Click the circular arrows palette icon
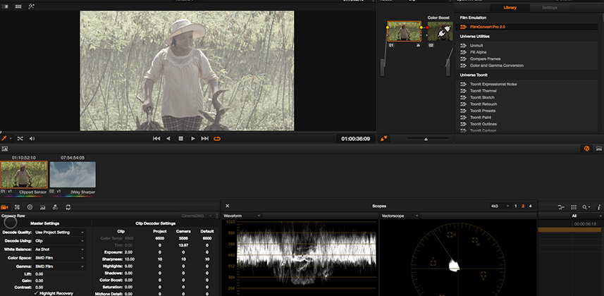The image size is (604, 296). 68,207
